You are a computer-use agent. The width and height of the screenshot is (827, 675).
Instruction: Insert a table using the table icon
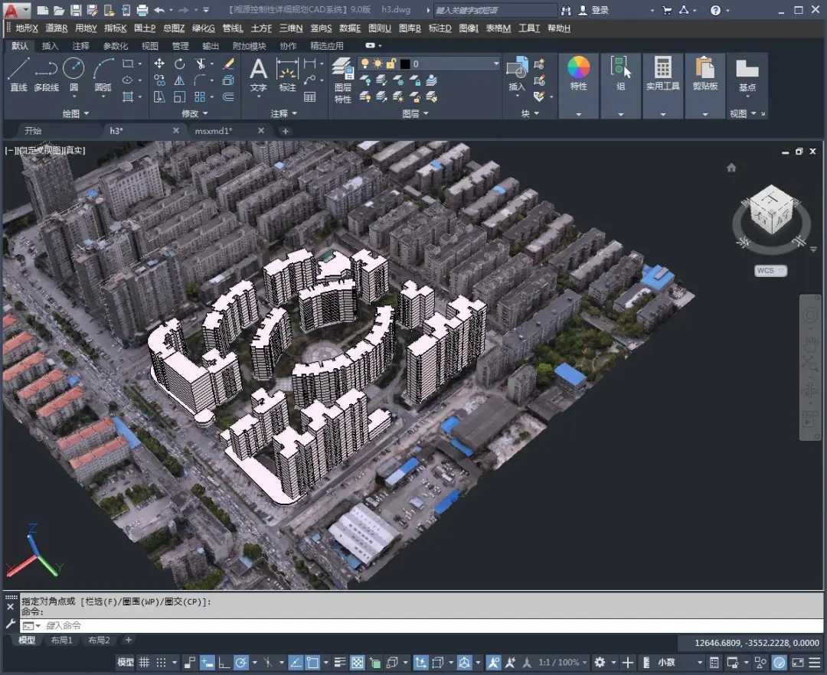309,97
